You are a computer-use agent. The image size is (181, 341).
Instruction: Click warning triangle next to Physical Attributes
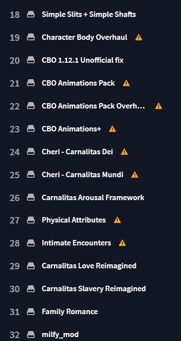(x=117, y=221)
